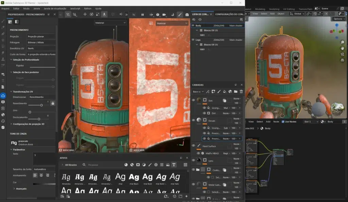Add a folder in the Camadas panel
The width and height of the screenshot is (348, 202).
(236, 92)
